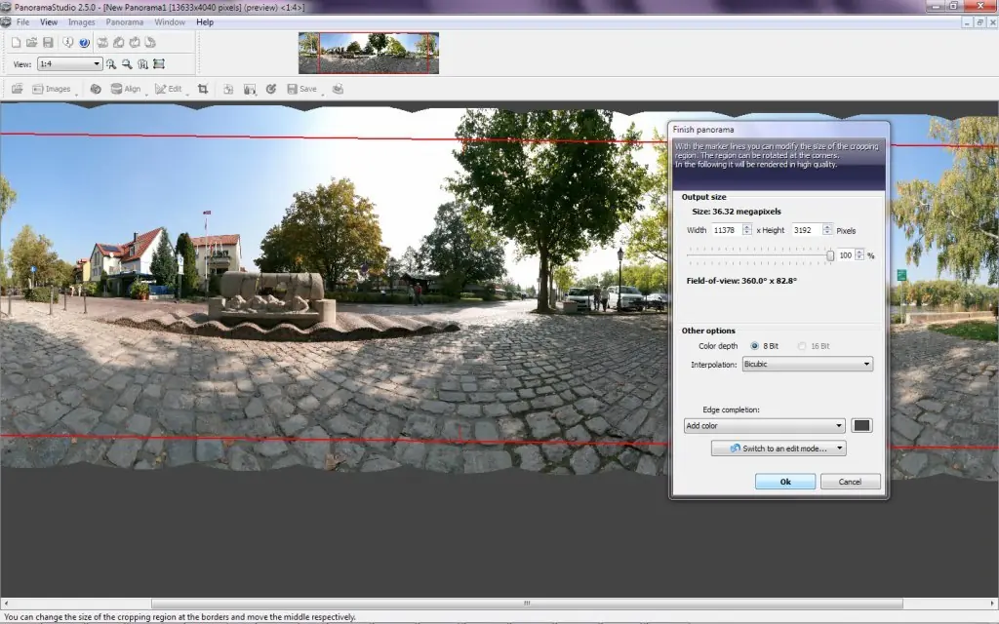Select the 8 Bit color depth option
The height and width of the screenshot is (624, 999).
point(765,346)
